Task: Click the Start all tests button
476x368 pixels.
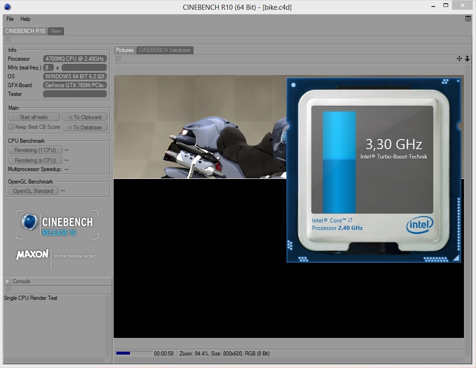Action: [34, 117]
